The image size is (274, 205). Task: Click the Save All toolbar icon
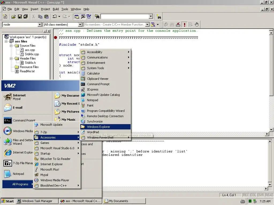coord(26,17)
